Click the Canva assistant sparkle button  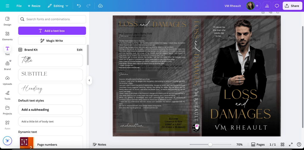[x=7, y=141]
